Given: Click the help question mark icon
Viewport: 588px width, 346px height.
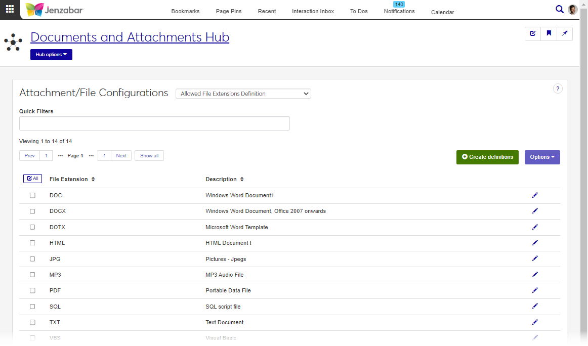Looking at the screenshot, I should coord(557,89).
